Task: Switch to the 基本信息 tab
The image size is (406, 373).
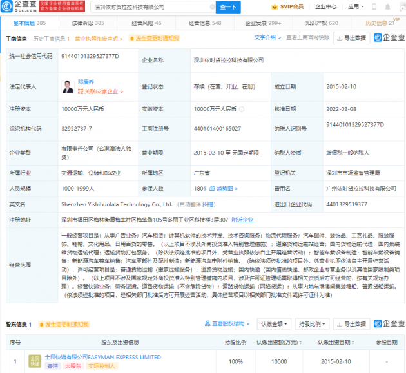Action: (30, 23)
